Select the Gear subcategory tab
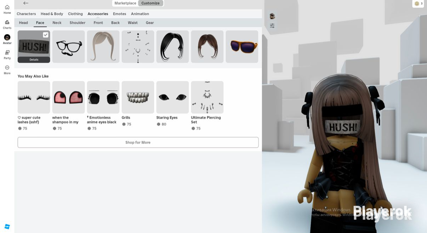The width and height of the screenshot is (427, 233). point(150,23)
